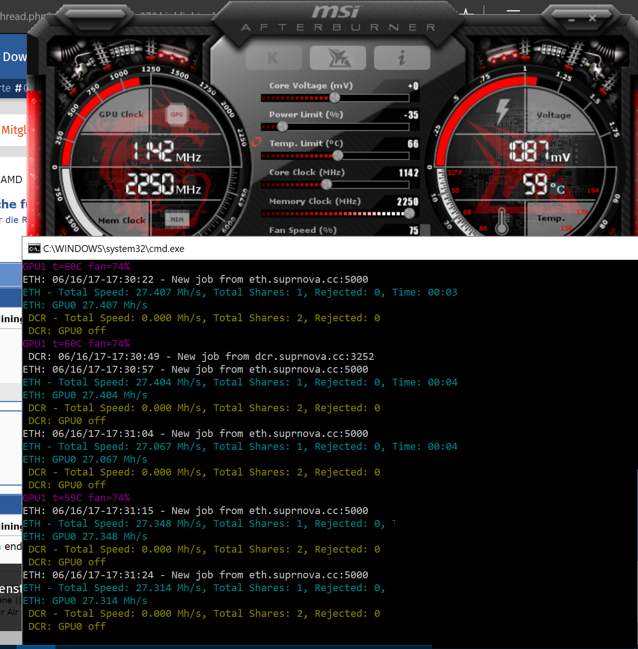
Task: Click the Total Speed 27.067 Mh/s line
Action: click(x=240, y=447)
